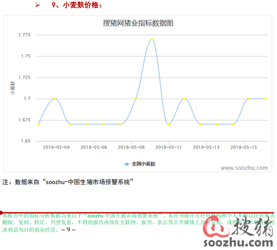Viewport: 277px width, 250px height.
Task: Click the section heading 9、小麦麸价格
Action: 77,5
